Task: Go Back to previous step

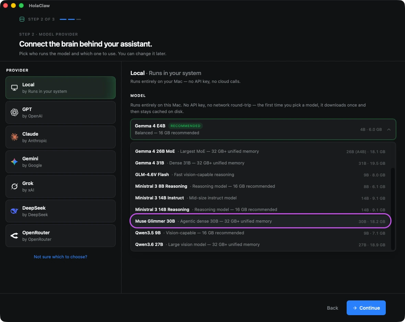Action: 333,308
